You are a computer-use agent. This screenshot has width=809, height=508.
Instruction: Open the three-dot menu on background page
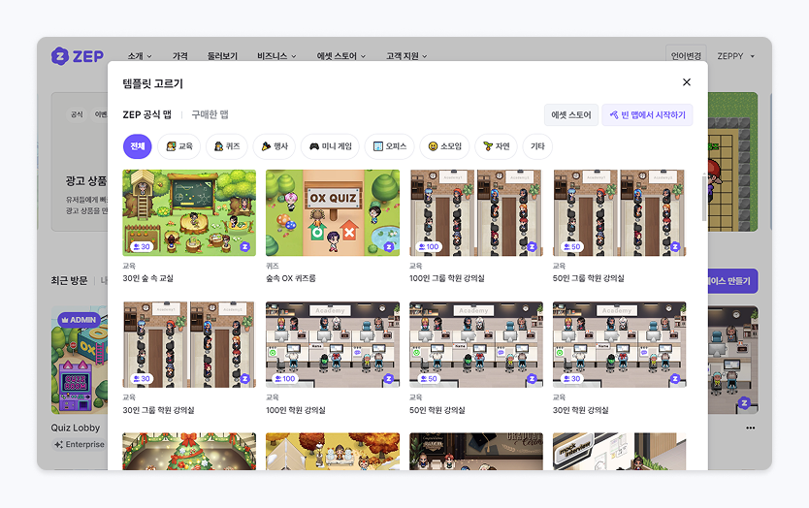coord(750,428)
